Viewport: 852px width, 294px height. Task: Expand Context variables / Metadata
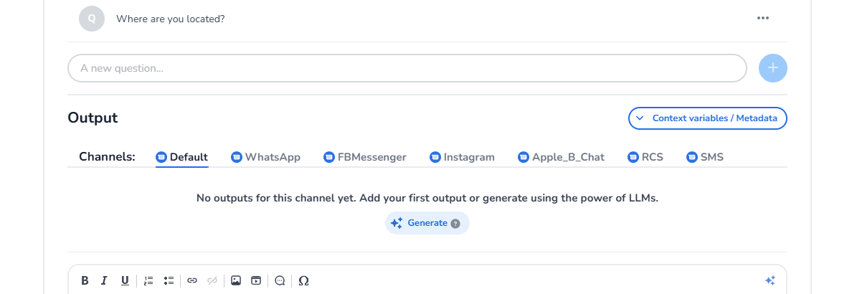click(x=707, y=118)
